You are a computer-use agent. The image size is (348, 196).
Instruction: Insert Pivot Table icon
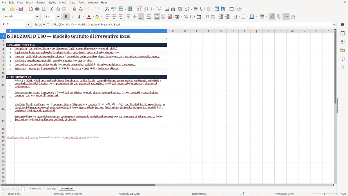tap(180, 9)
